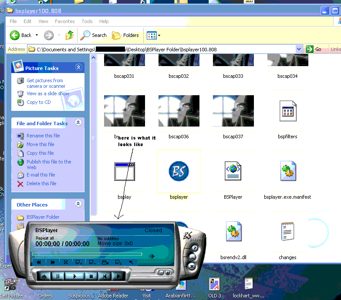Click BSPlayer volume minus button
The image size is (341, 300).
pyautogui.click(x=161, y=273)
